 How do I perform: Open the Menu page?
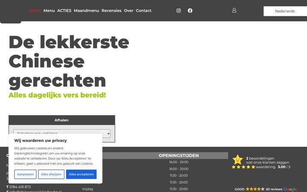[49, 11]
